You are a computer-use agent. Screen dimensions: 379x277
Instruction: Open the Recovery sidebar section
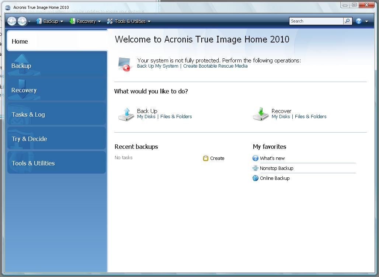click(x=57, y=90)
